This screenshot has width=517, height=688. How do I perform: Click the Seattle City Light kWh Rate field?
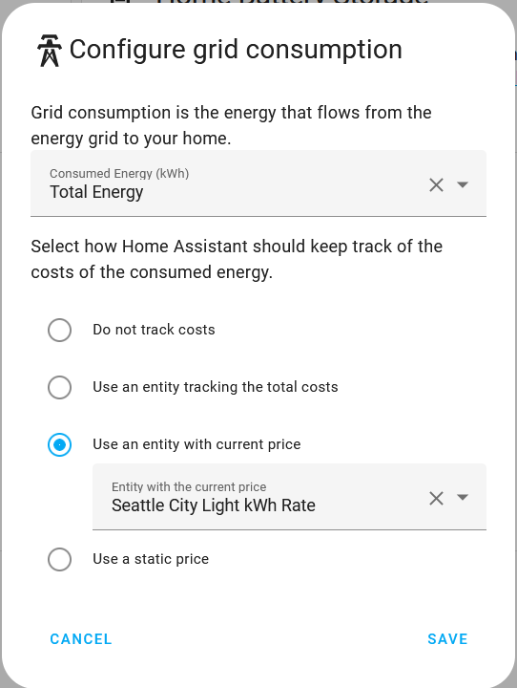click(289, 497)
